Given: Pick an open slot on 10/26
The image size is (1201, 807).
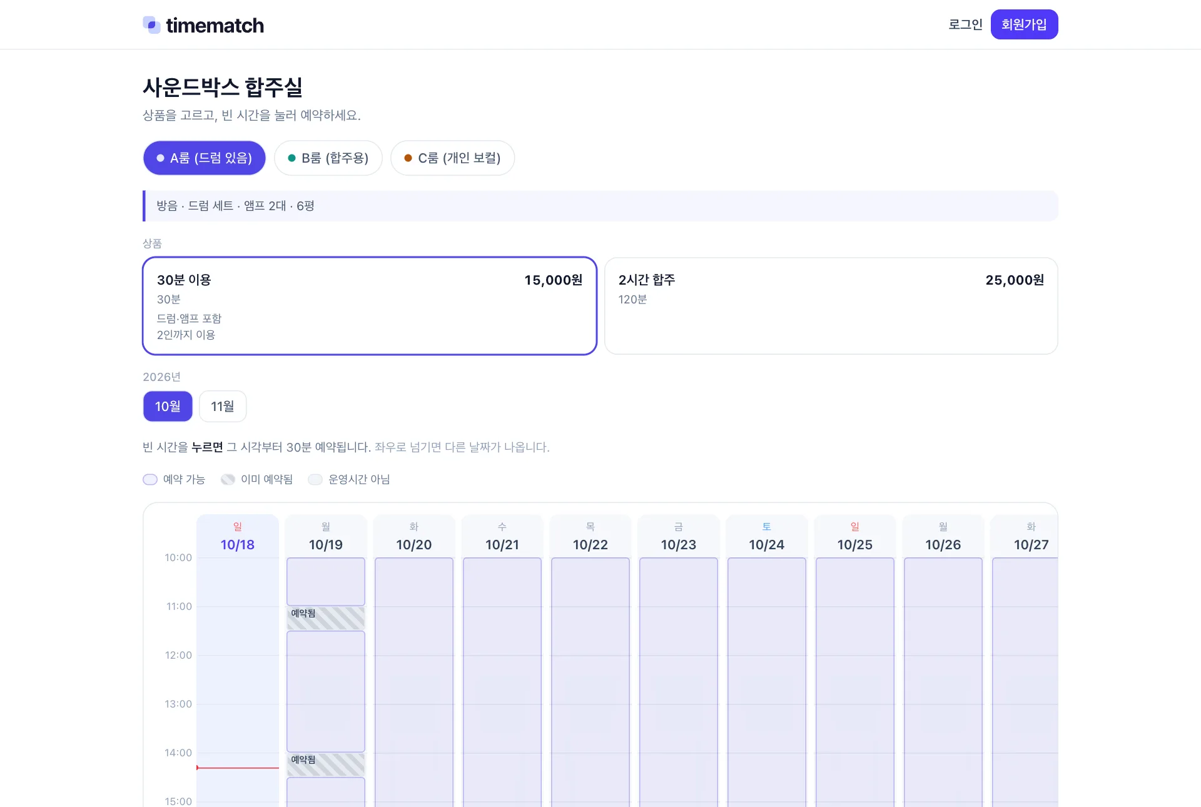Looking at the screenshot, I should tap(943, 682).
